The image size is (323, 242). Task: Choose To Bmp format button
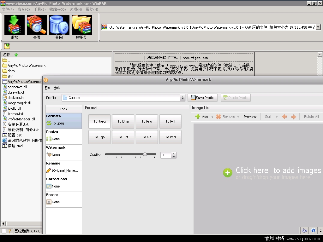coord(123,121)
